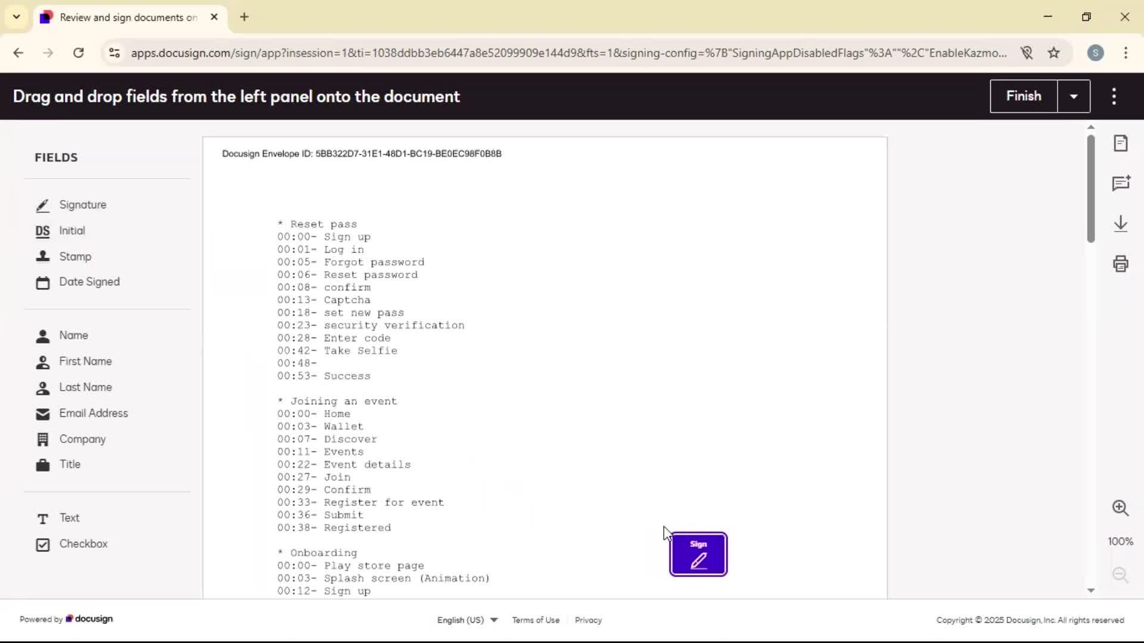Open the English (US) language dropdown

click(x=467, y=620)
